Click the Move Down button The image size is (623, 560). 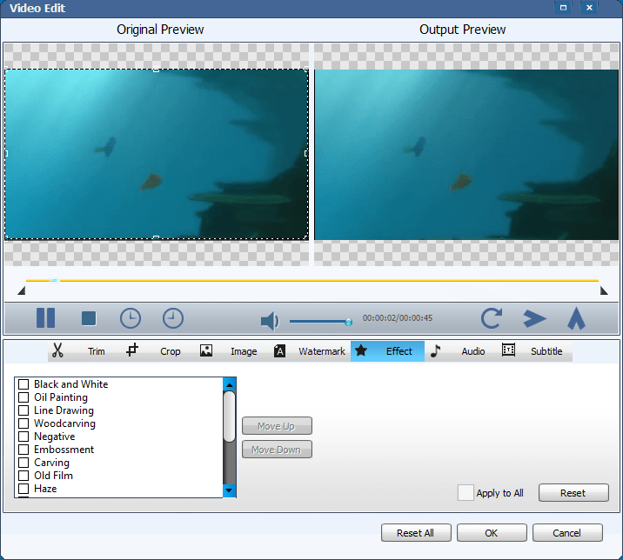click(x=277, y=450)
